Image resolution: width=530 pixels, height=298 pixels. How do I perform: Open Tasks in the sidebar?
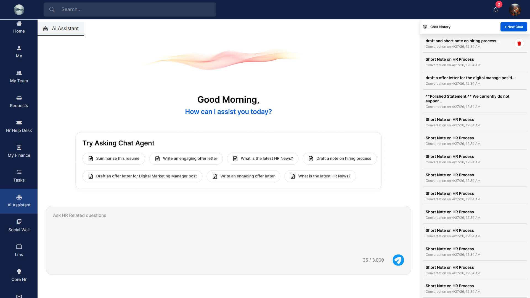pyautogui.click(x=19, y=176)
